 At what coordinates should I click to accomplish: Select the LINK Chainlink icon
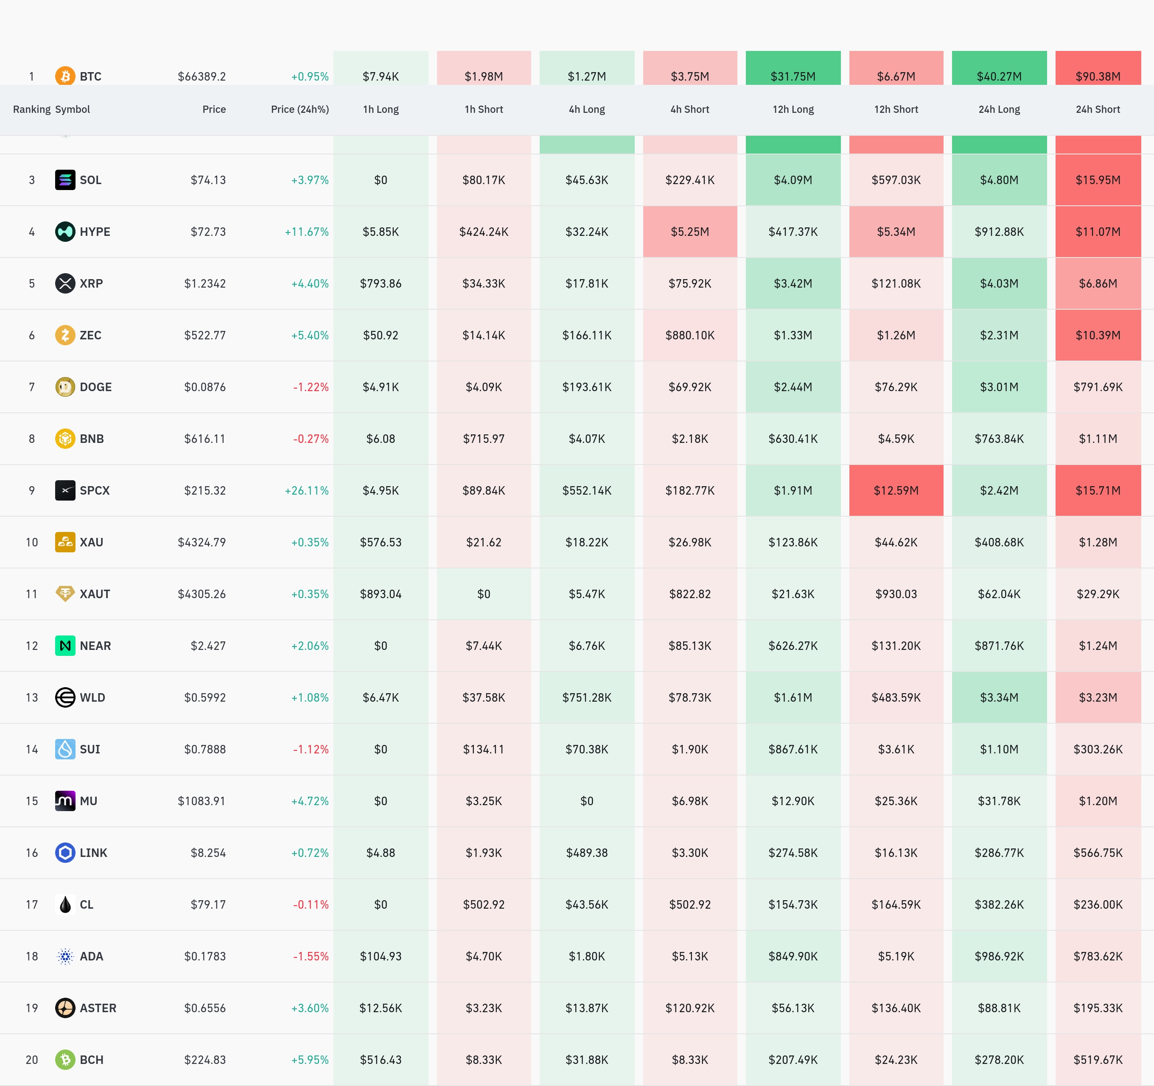click(65, 853)
